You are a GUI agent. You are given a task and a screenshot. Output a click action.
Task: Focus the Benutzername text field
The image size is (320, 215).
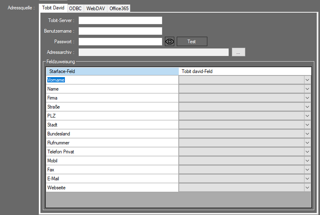coord(120,31)
